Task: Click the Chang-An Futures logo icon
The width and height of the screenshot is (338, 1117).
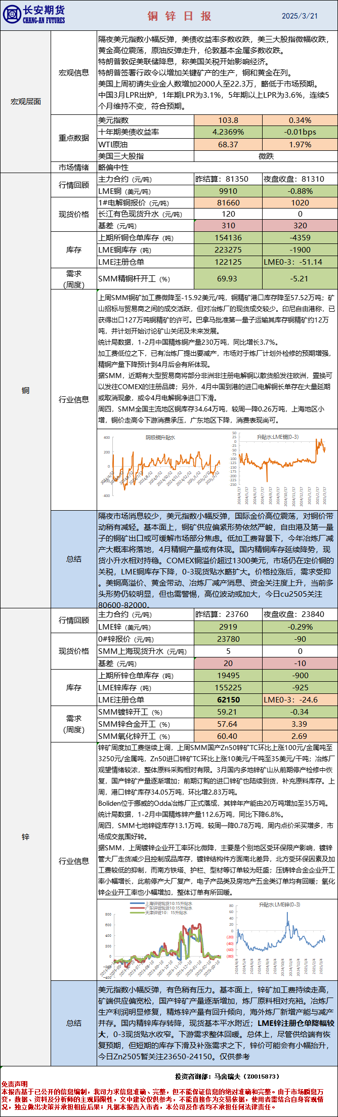Action: 12,15
